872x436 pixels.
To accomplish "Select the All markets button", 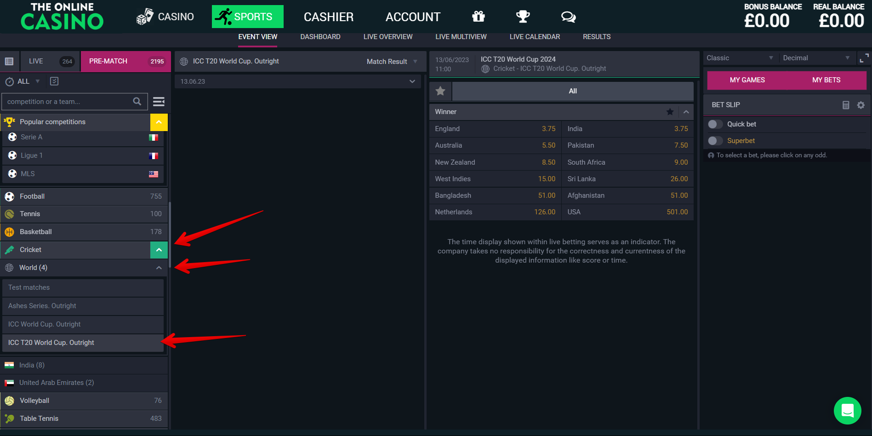I will tap(573, 91).
